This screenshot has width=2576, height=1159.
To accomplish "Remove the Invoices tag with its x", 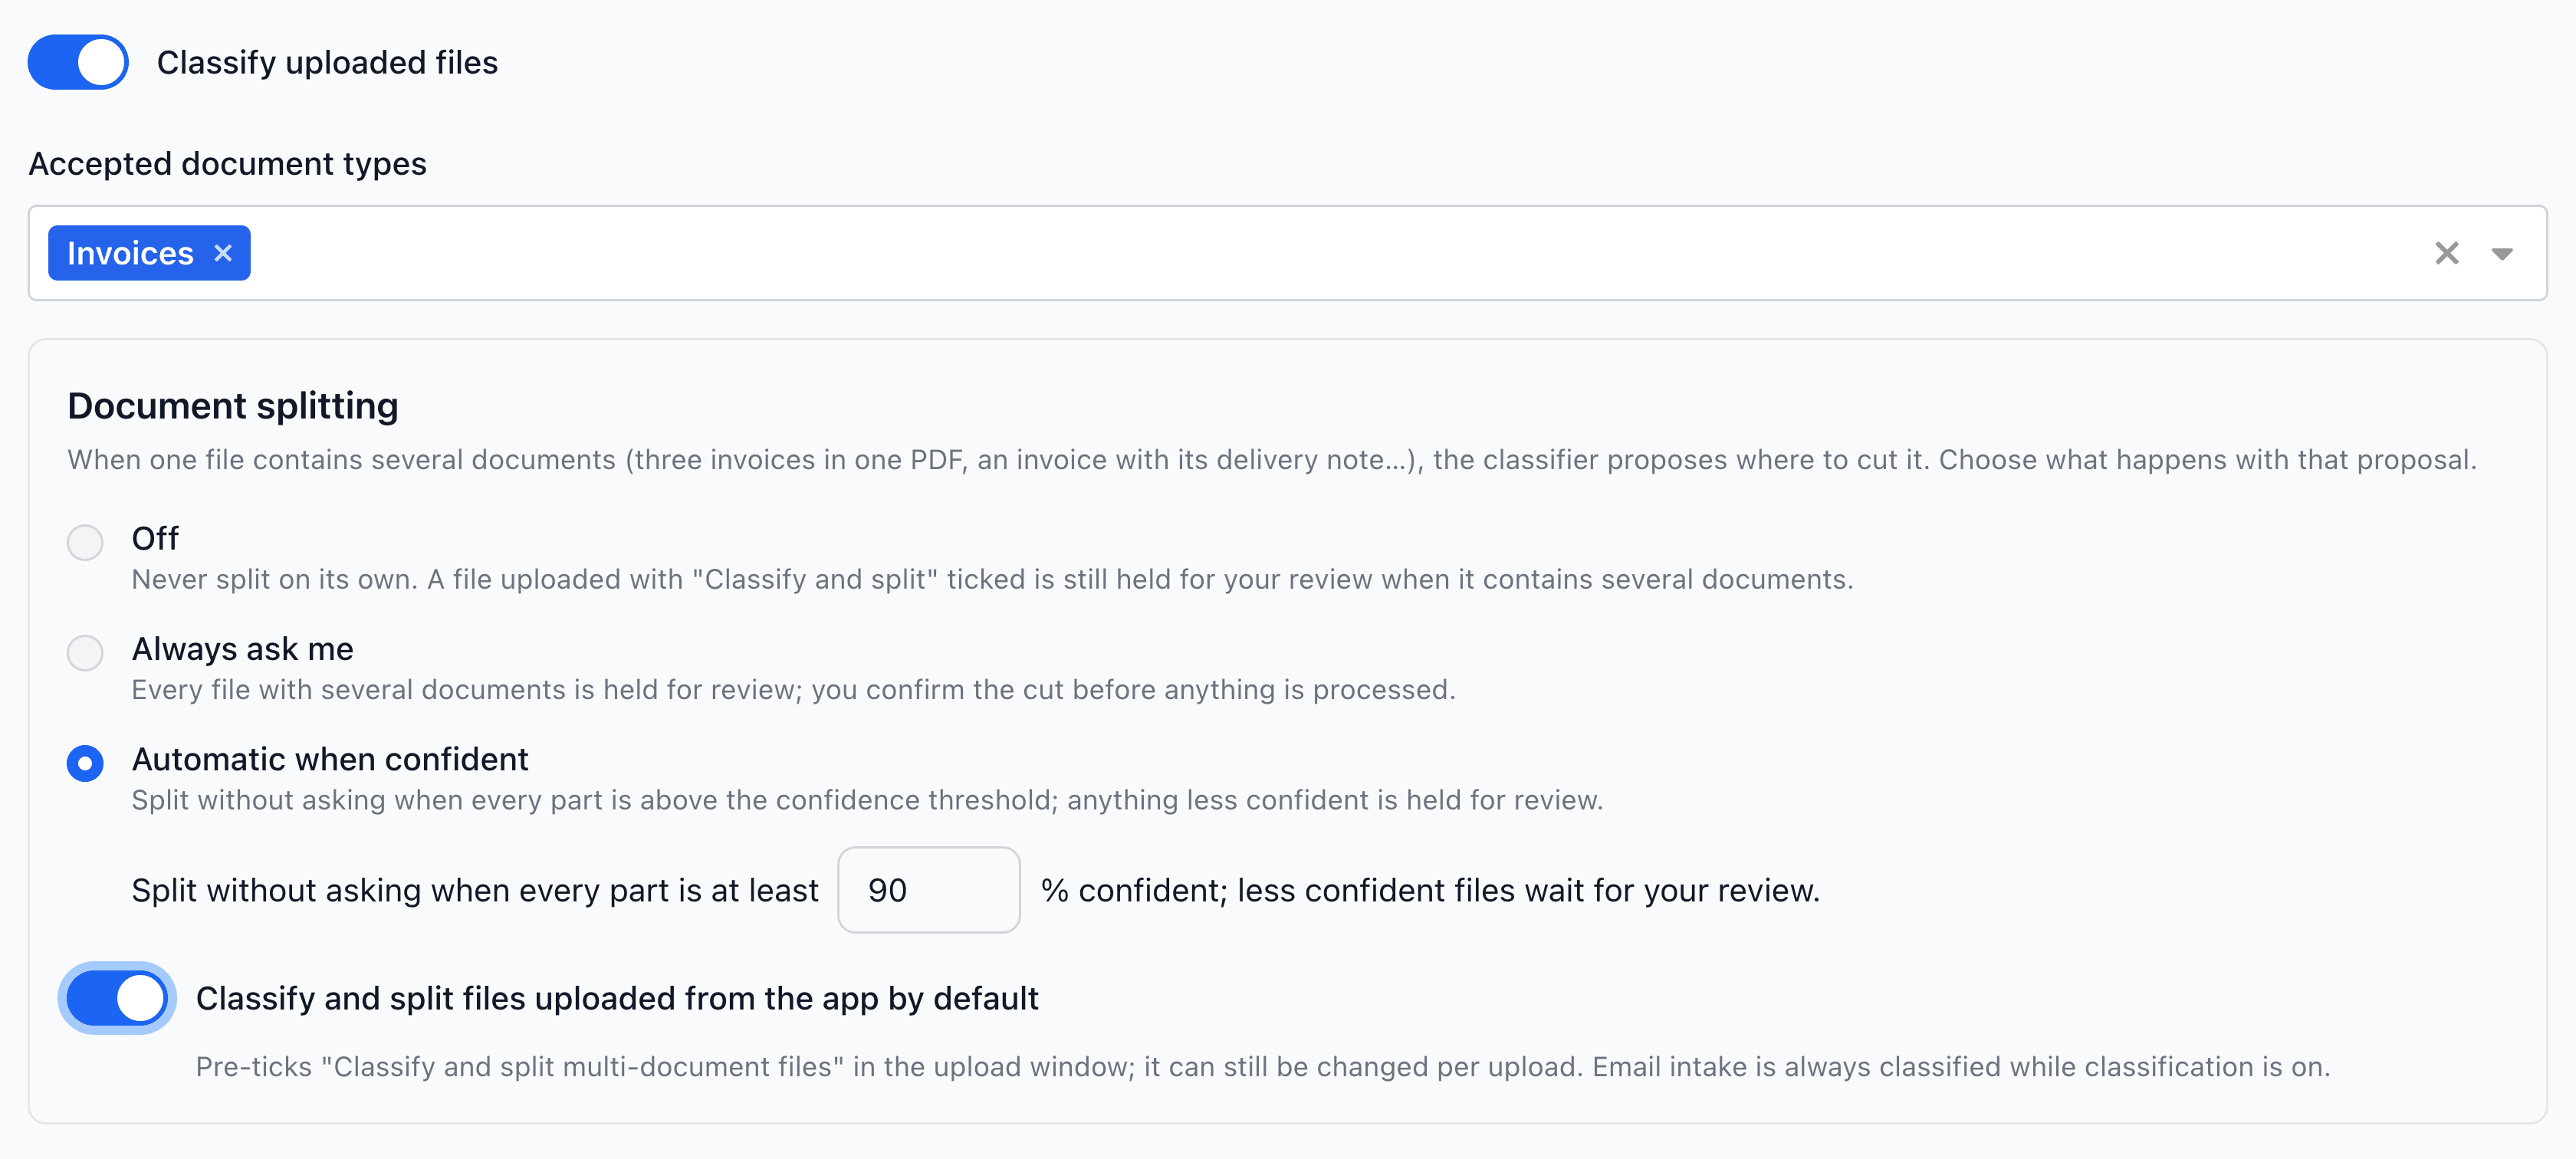I will (223, 253).
